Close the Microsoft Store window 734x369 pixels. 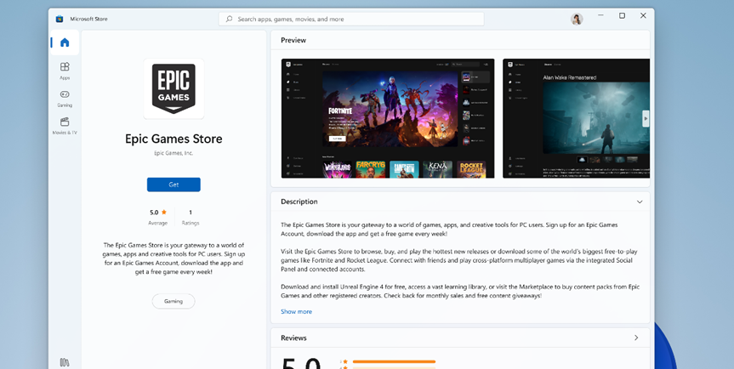pyautogui.click(x=643, y=16)
